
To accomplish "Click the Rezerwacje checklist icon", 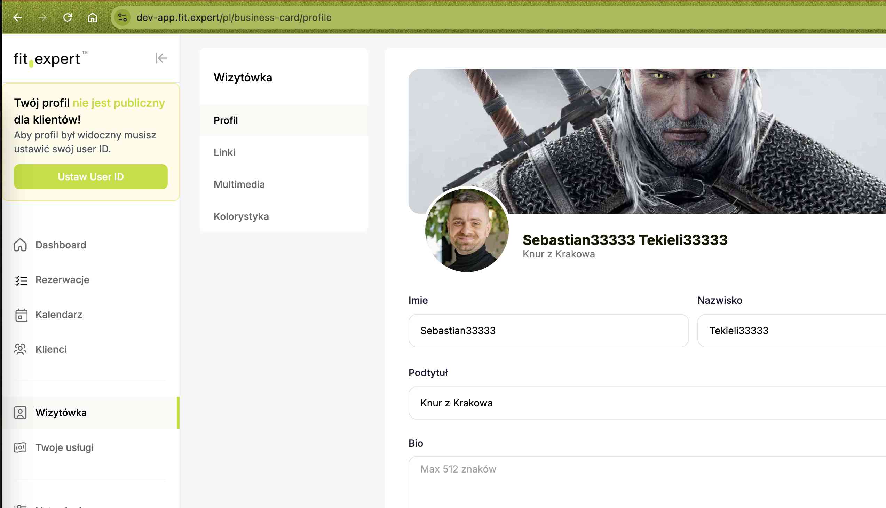I will pos(21,280).
